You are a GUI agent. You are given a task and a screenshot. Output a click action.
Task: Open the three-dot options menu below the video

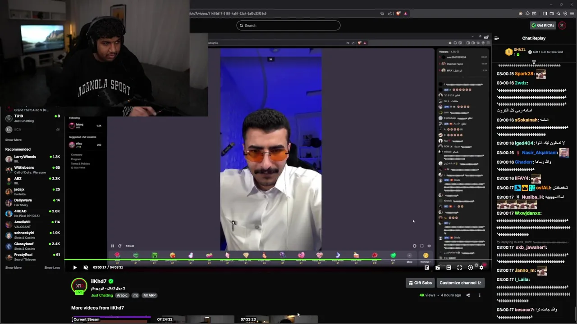[480, 295]
